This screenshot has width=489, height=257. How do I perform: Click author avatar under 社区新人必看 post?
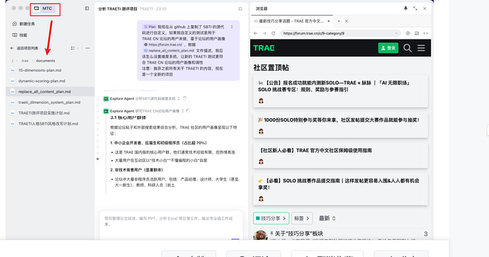coord(261,161)
